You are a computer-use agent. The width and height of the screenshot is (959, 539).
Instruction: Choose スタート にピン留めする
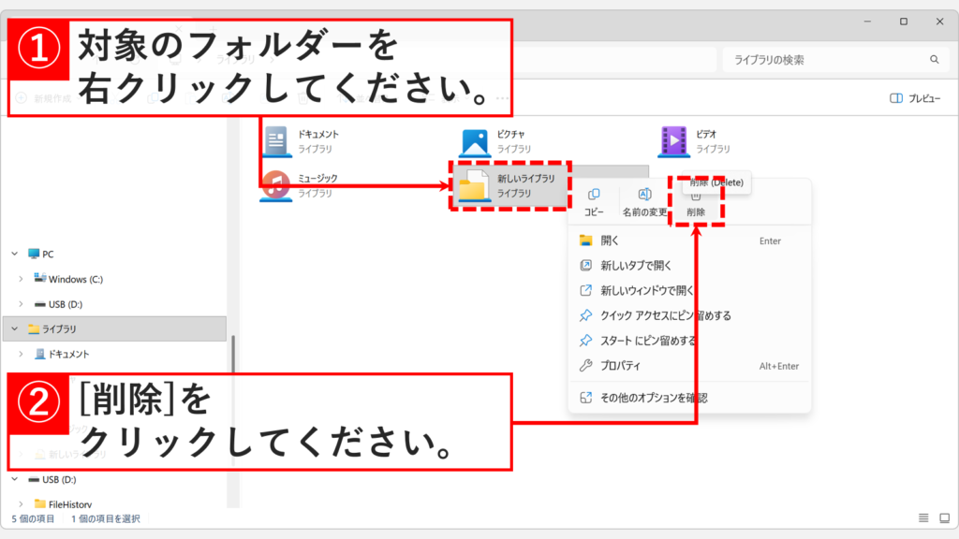click(689, 341)
